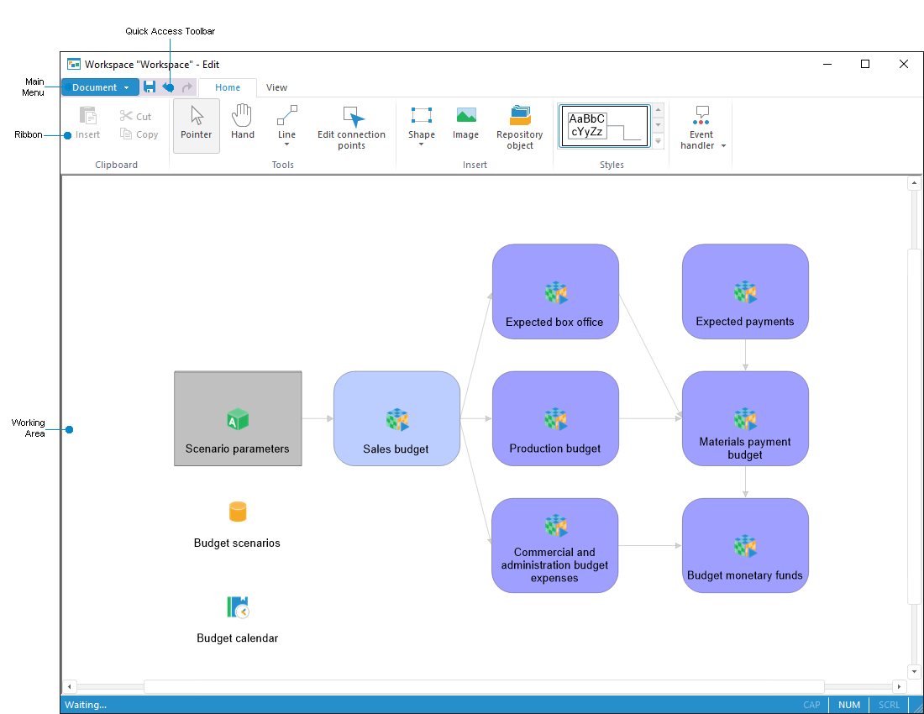The height and width of the screenshot is (714, 924).
Task: Select the Expected payments block
Action: pyautogui.click(x=745, y=291)
